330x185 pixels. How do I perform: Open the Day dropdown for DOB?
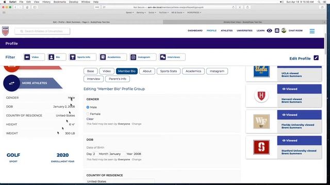pos(95,154)
